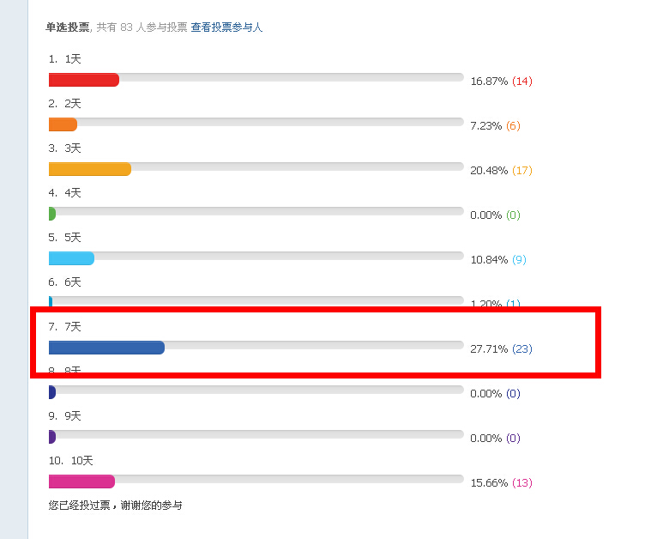Click the 27.71% (23) result text
The image size is (651, 539).
(501, 349)
